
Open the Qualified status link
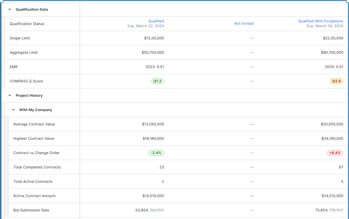point(156,21)
